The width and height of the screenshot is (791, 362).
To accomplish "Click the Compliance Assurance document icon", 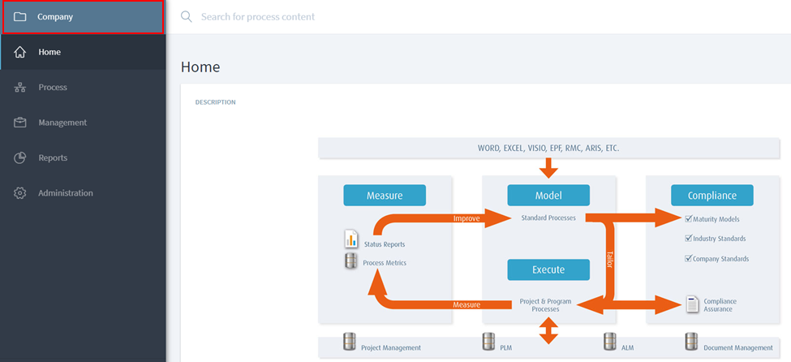I will click(x=692, y=304).
